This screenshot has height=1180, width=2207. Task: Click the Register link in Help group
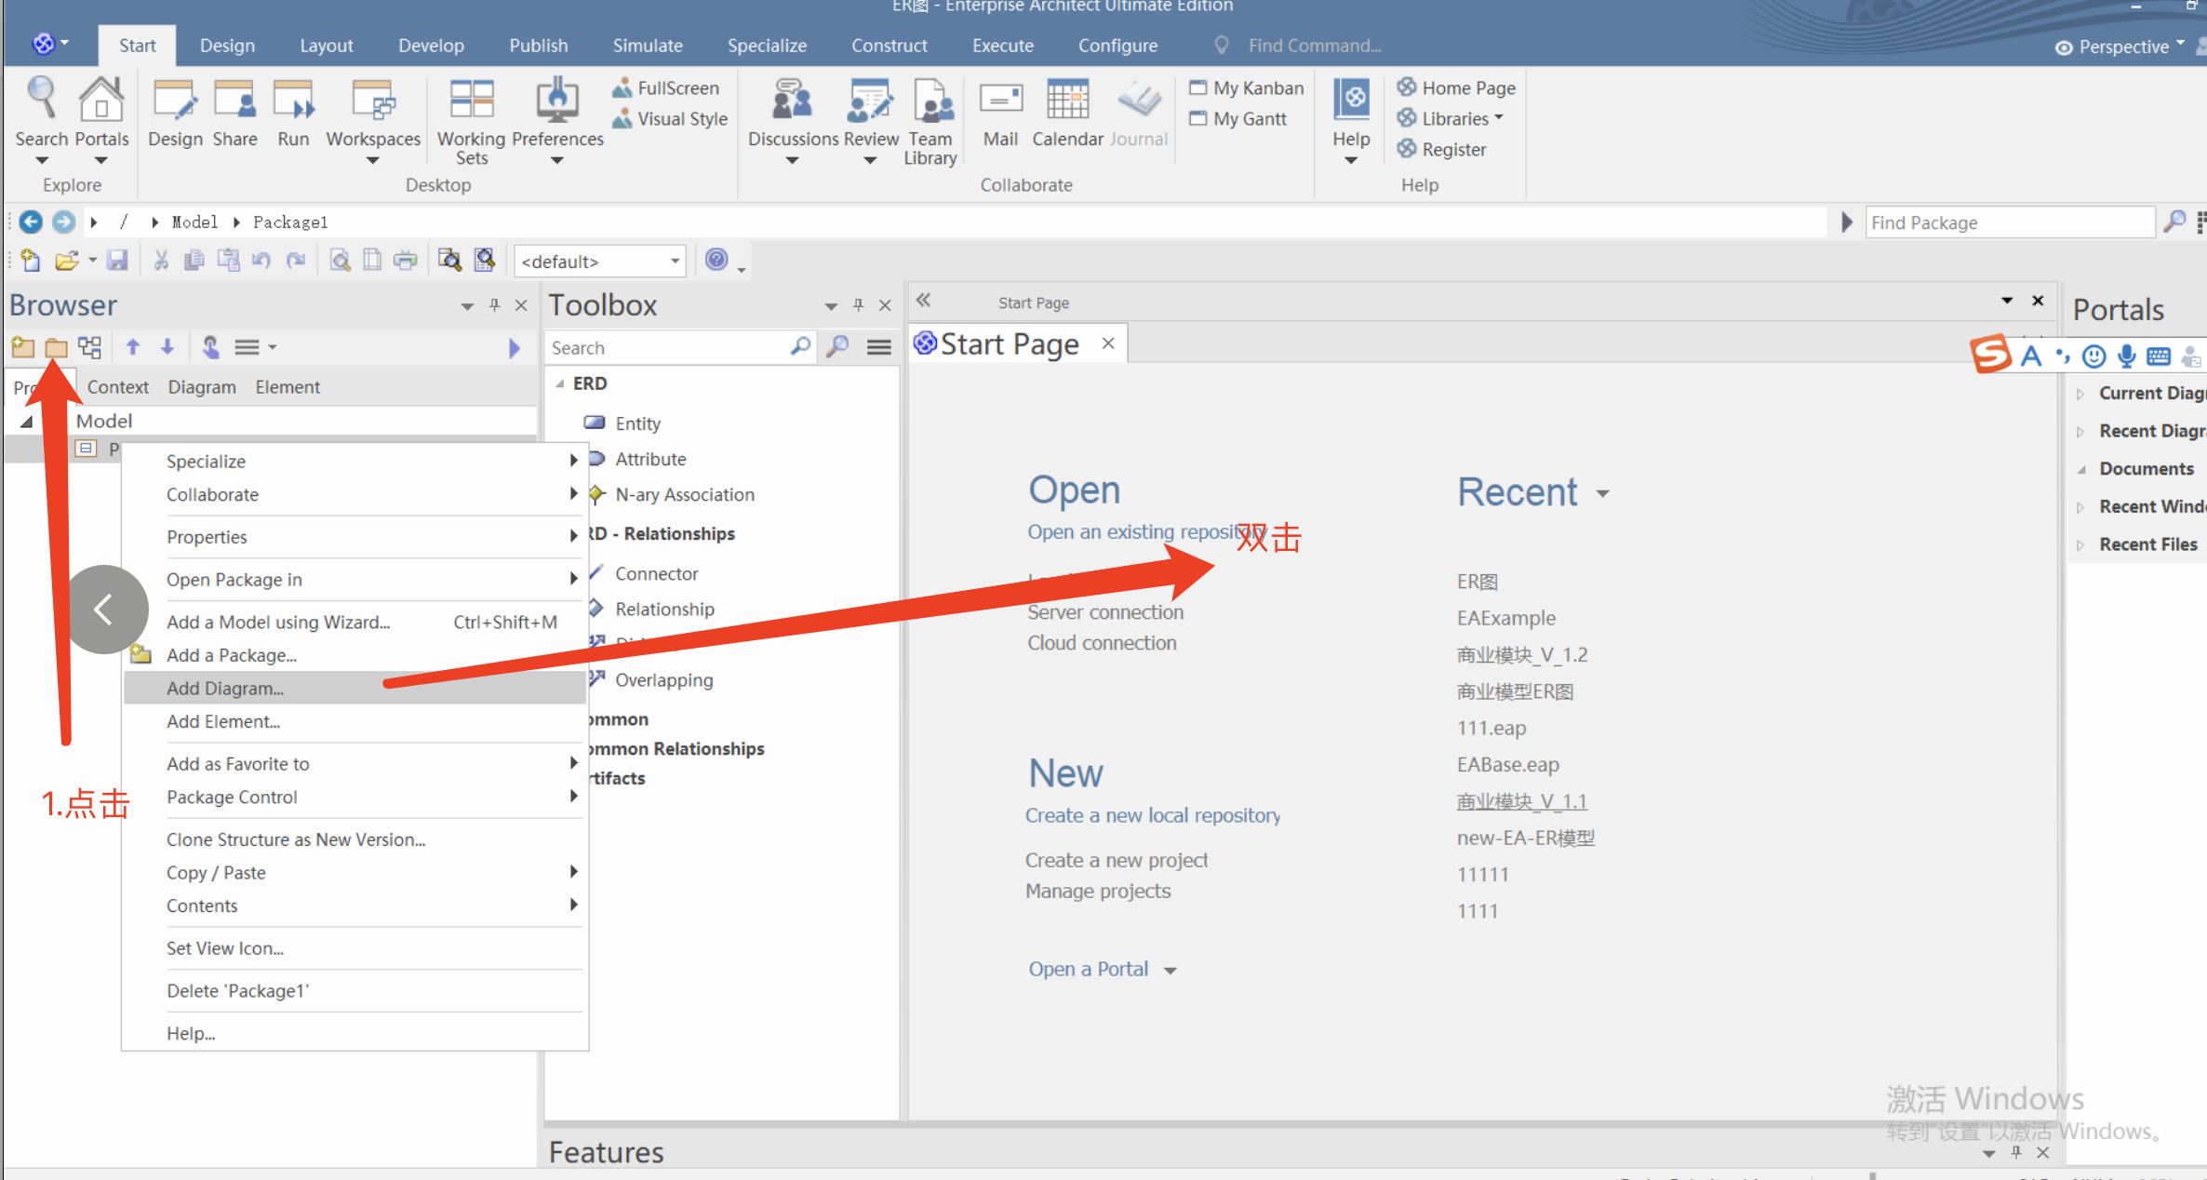pyautogui.click(x=1441, y=149)
